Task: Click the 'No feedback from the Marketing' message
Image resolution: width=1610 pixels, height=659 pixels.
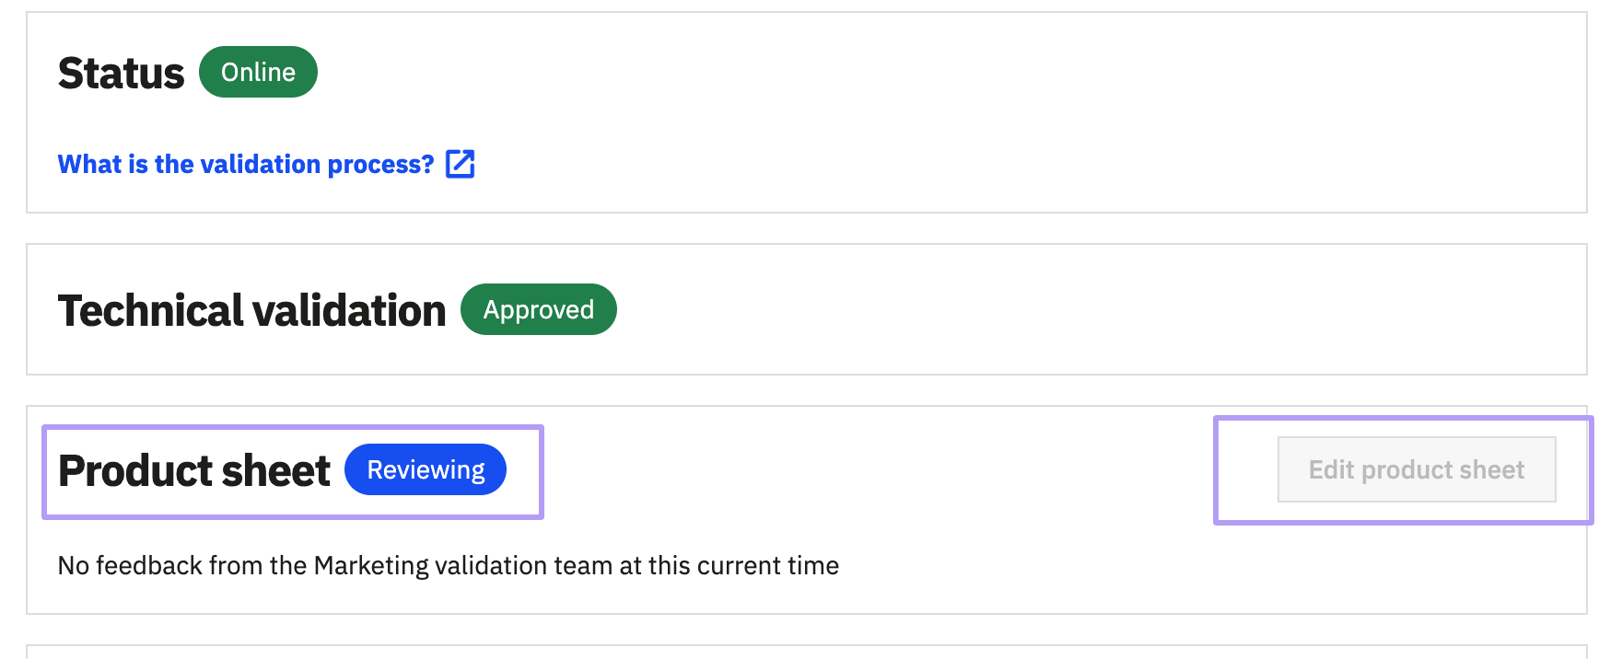Action: (x=448, y=565)
